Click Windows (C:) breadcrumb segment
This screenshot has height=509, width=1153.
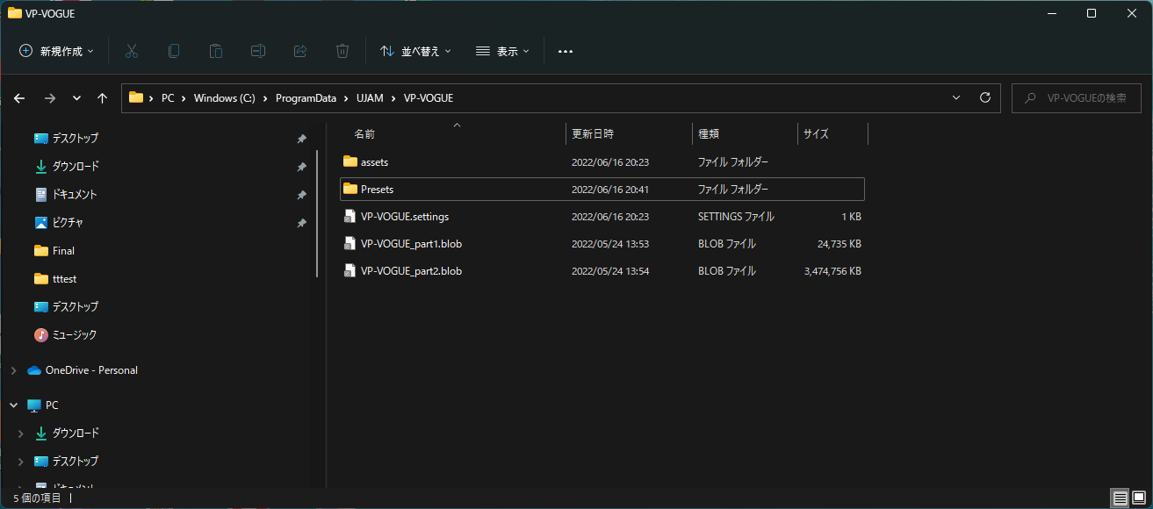click(x=224, y=98)
